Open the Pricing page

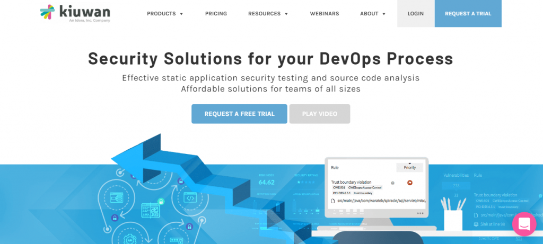(216, 14)
